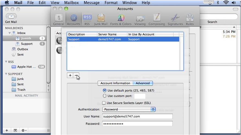Open the Format menu
This screenshot has height=135, width=241.
tap(111, 3)
